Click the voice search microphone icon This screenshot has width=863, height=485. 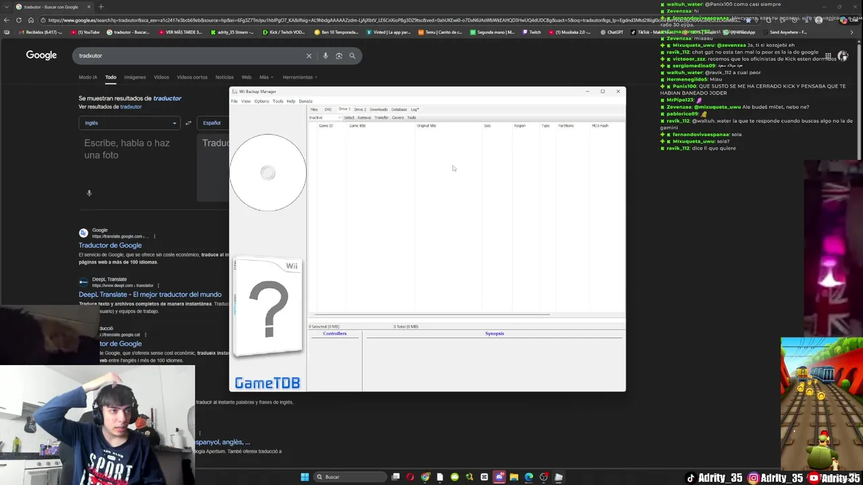(326, 56)
